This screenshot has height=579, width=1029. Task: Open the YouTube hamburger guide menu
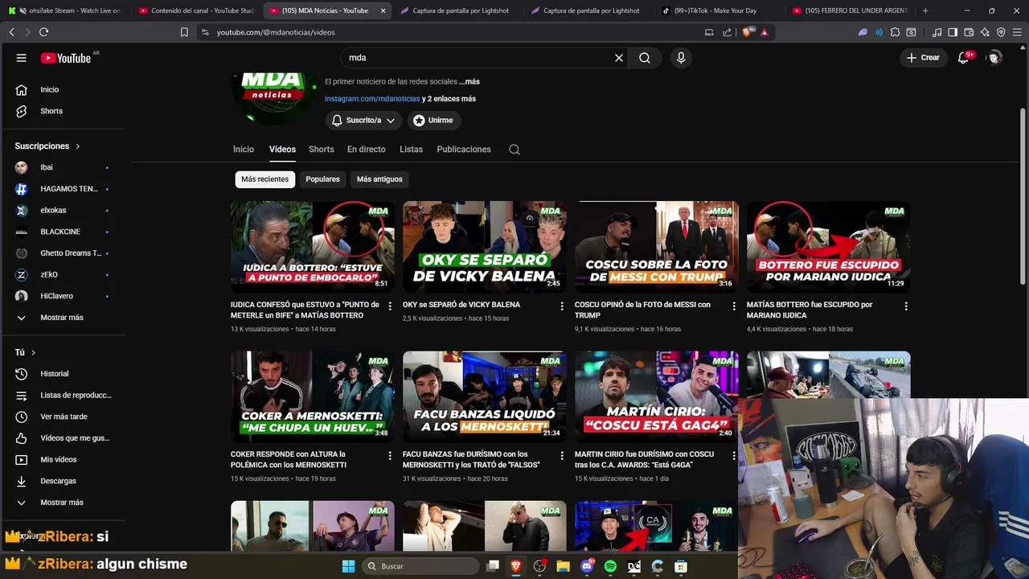point(22,58)
